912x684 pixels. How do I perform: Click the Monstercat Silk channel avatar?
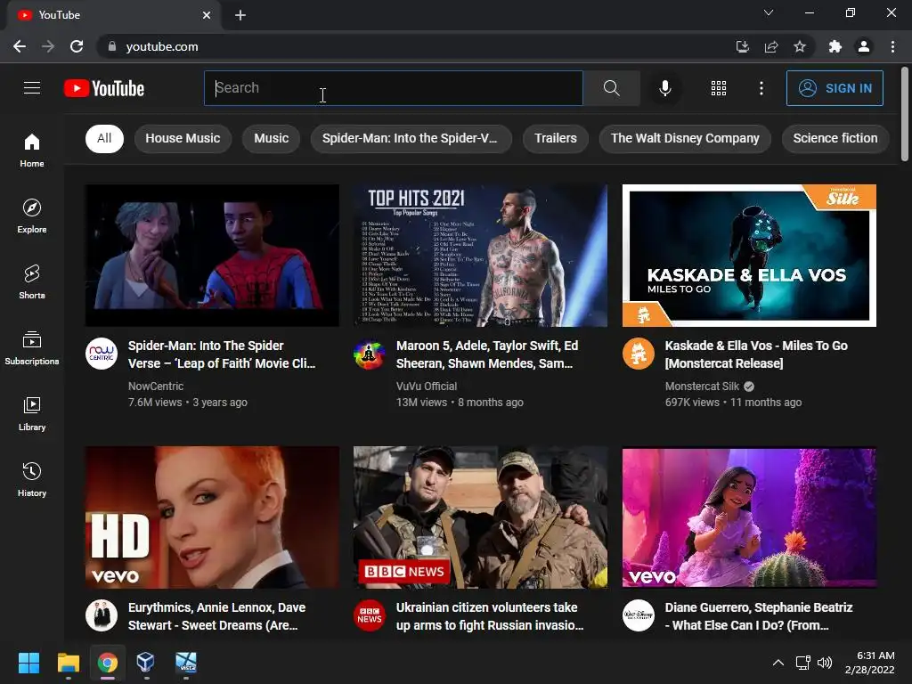[638, 353]
